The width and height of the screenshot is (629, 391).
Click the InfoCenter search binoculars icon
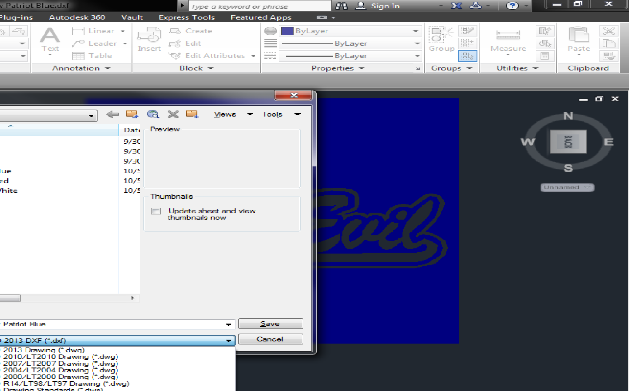(342, 6)
